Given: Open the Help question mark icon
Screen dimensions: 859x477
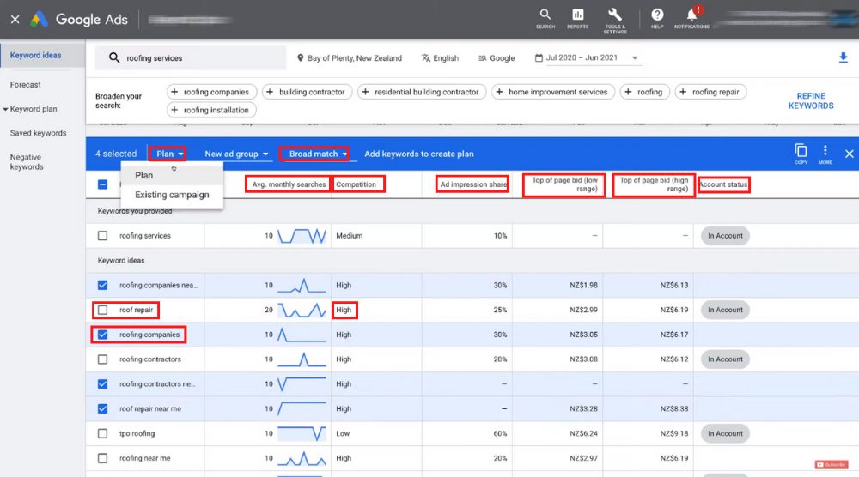Looking at the screenshot, I should 657,19.
